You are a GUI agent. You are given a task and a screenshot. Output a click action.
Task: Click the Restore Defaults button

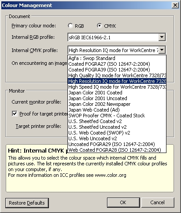coord(27,203)
